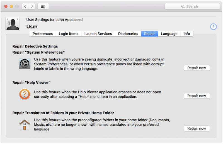Click the User silhouette icon

(x=13, y=24)
